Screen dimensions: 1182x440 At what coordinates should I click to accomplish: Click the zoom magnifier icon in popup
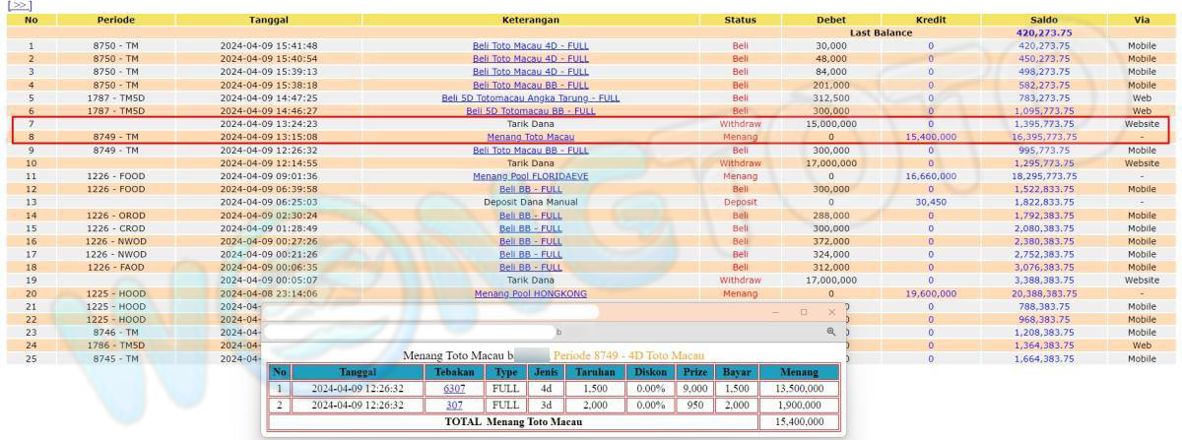point(831,333)
